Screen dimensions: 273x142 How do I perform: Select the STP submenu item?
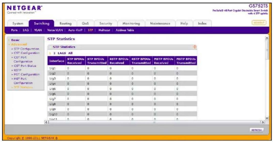(90, 30)
